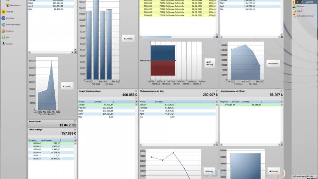Switch to tab 2 in right panel
The height and width of the screenshot is (179, 318).
tap(297, 2)
